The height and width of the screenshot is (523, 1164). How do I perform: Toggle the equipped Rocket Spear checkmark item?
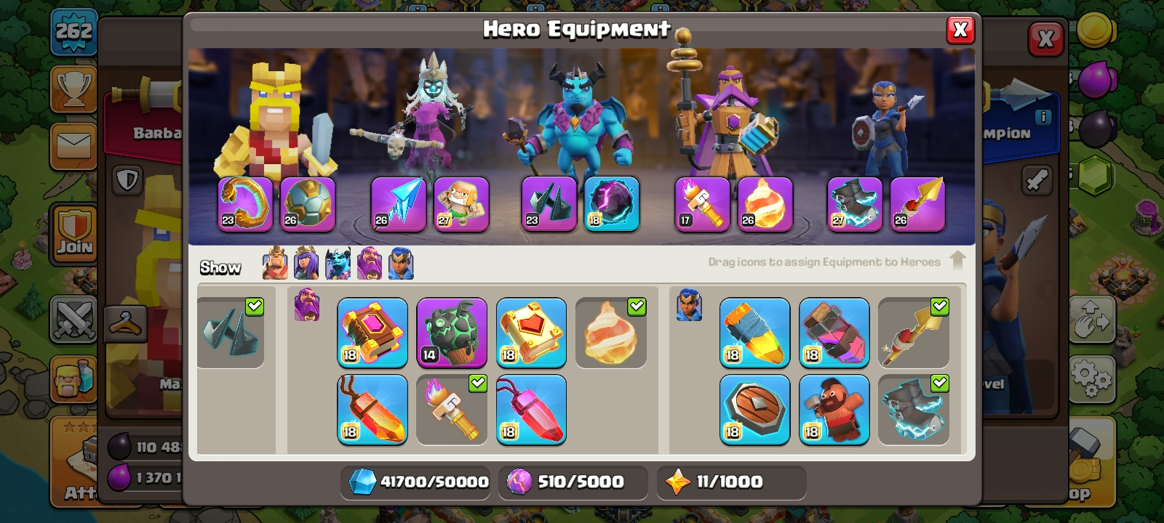click(914, 332)
